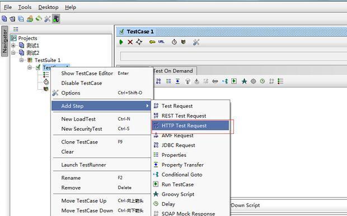The image size is (347, 216).
Task: Open TestCase options wrench icon
Action: coord(196,42)
